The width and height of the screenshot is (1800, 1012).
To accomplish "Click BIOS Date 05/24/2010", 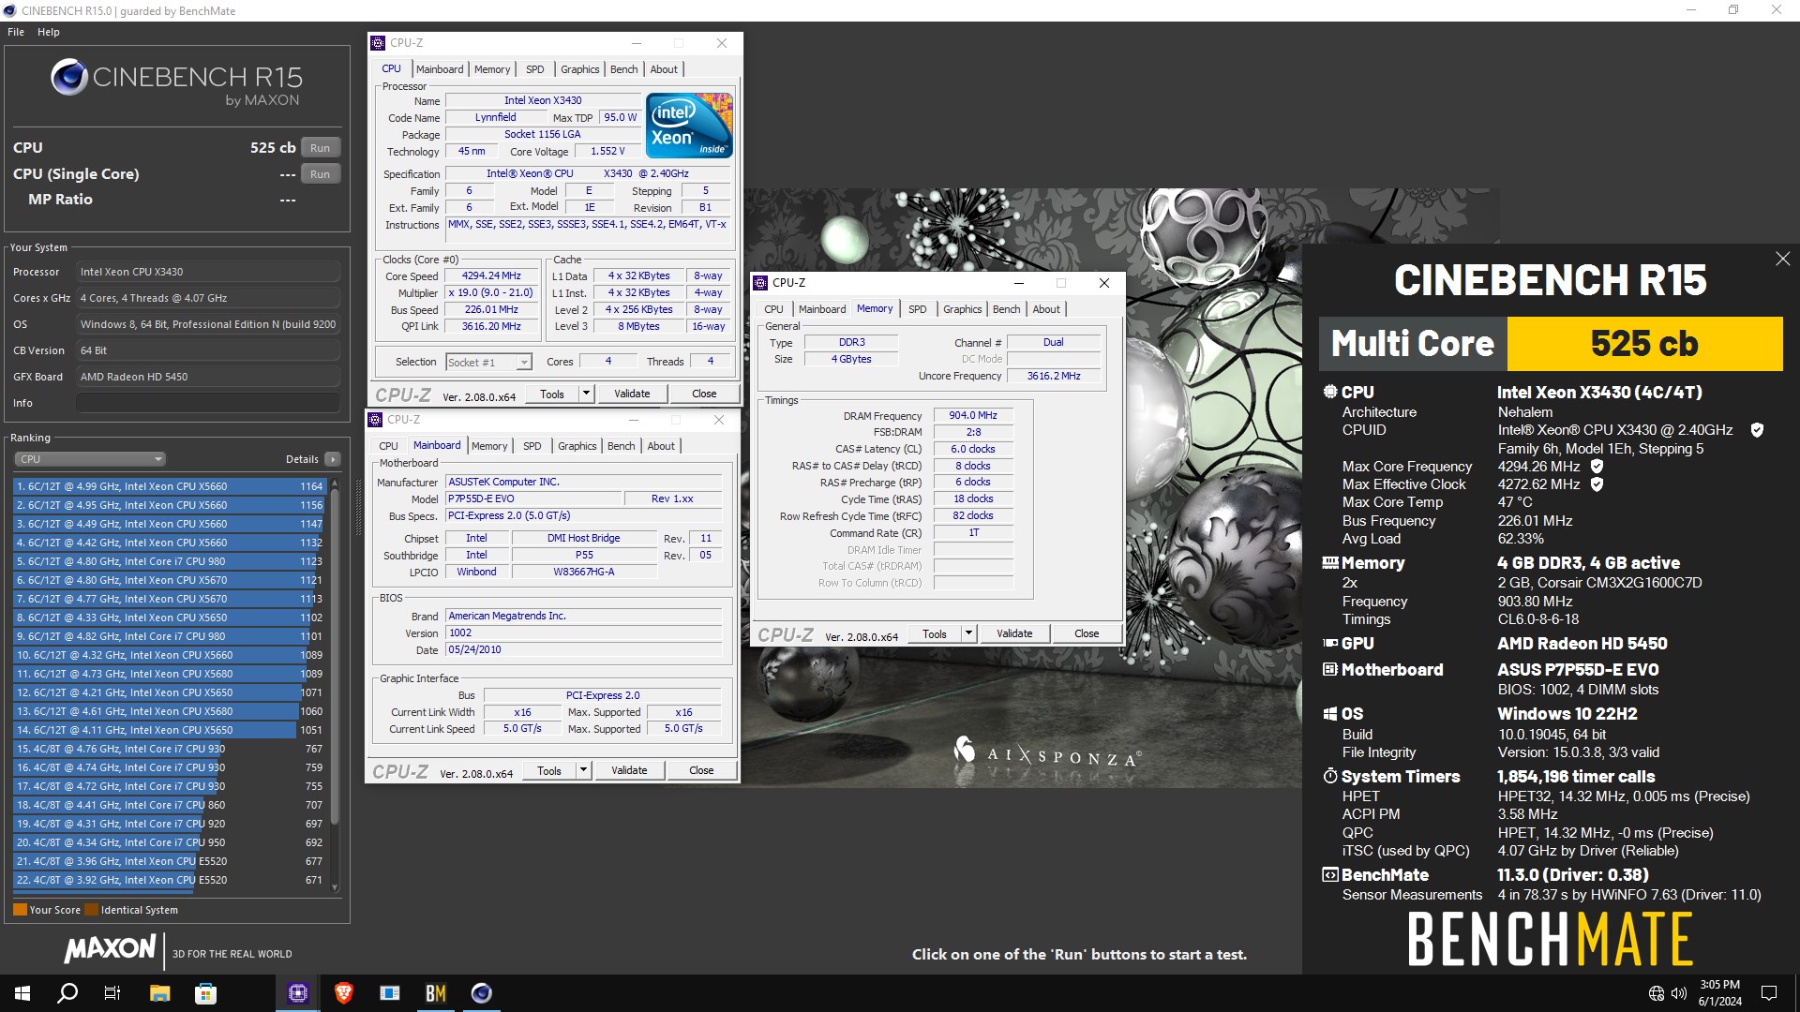I will tap(582, 649).
